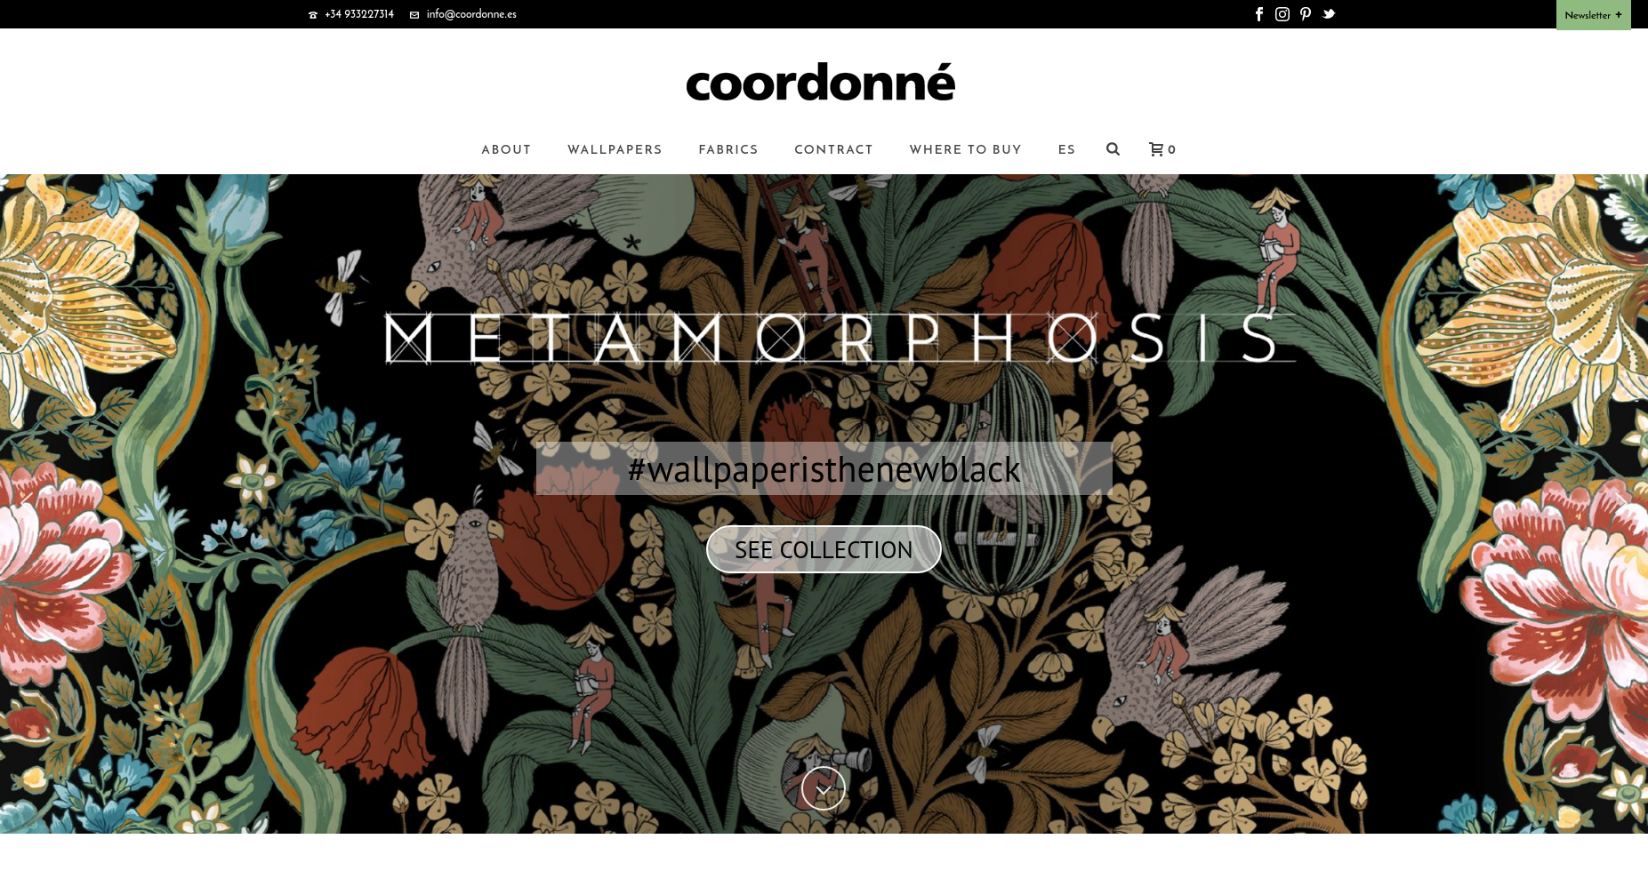Click the coordonné logo
The width and height of the screenshot is (1648, 871).
[x=820, y=82]
